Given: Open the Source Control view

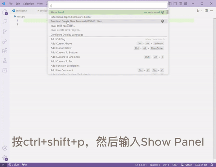Looking at the screenshot, I should [5, 31].
